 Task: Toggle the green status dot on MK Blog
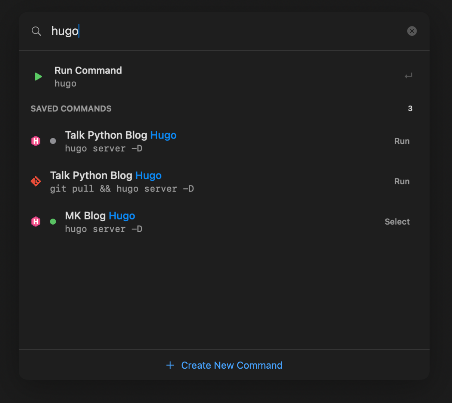pos(53,221)
